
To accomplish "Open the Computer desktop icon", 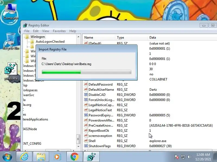I will pos(11,11).
